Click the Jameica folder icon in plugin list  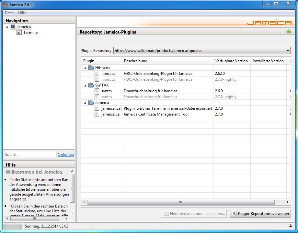(91, 102)
